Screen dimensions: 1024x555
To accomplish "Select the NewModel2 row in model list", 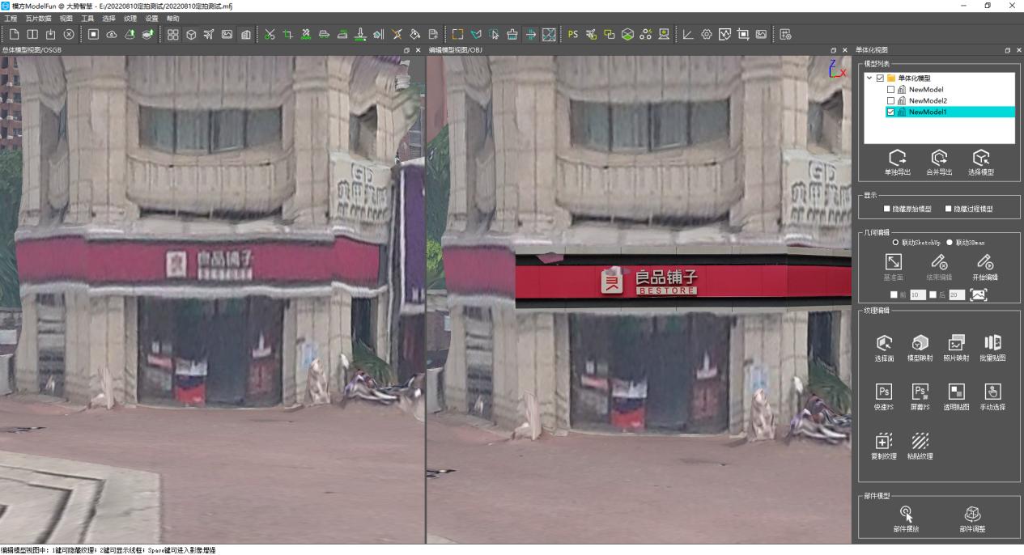I will (950, 101).
